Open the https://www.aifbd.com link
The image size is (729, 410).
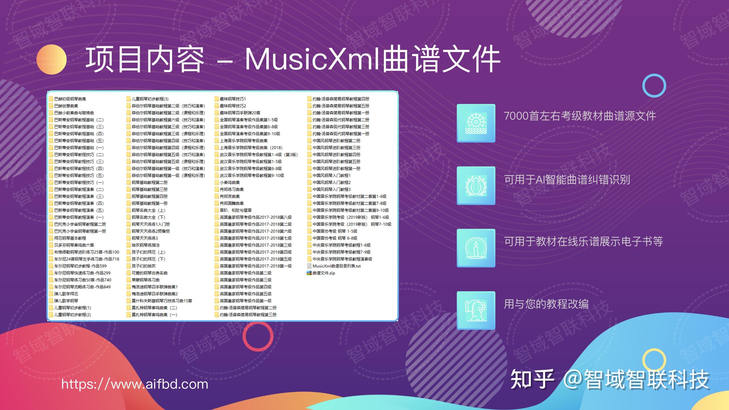click(x=135, y=384)
